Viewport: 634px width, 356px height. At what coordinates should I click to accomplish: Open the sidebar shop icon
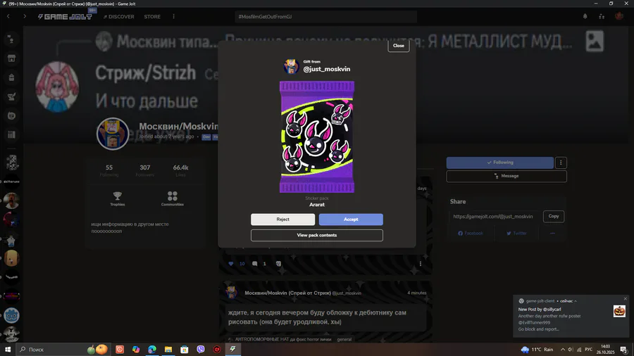[11, 58]
